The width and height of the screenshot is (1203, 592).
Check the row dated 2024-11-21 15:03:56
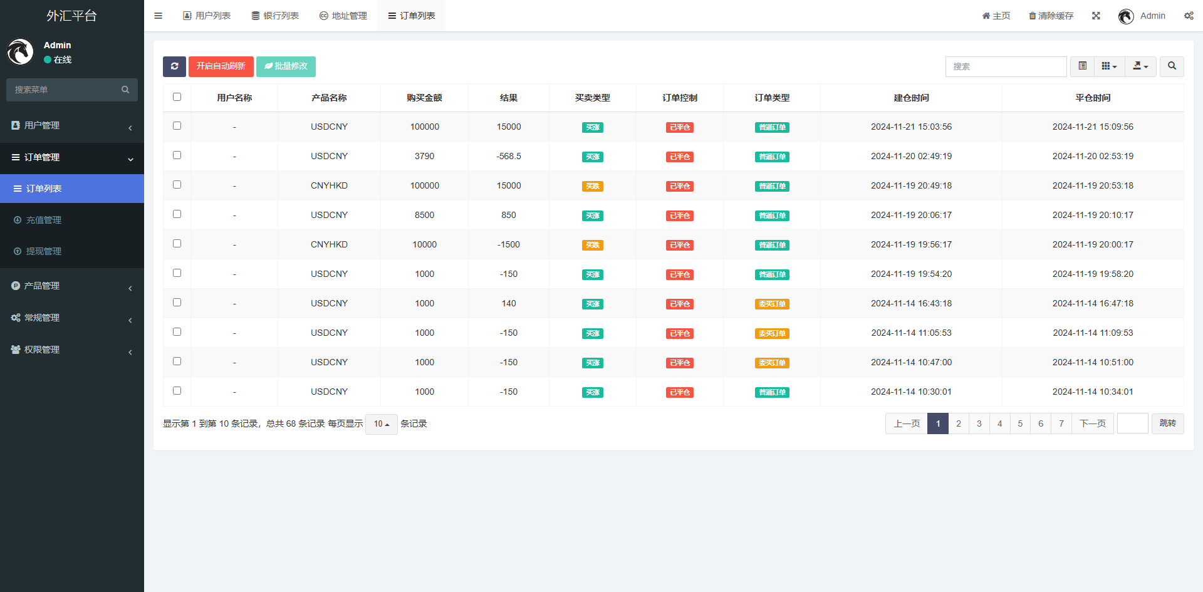tap(177, 125)
